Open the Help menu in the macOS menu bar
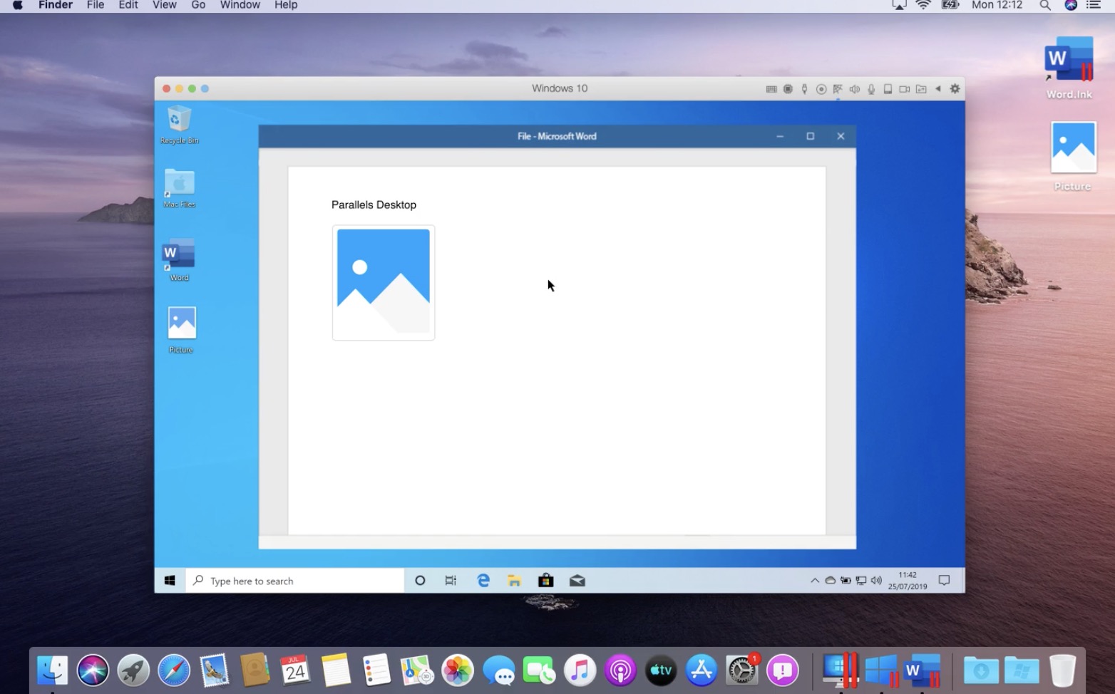Image resolution: width=1115 pixels, height=694 pixels. [286, 5]
